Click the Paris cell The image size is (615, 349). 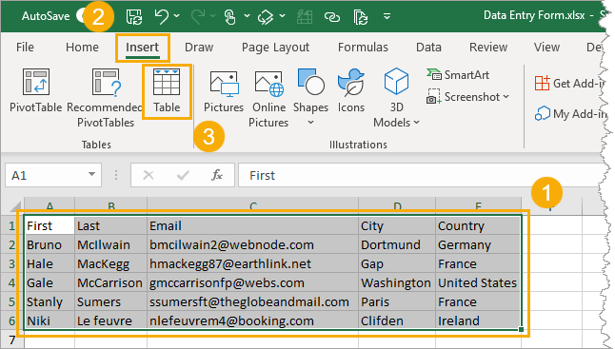(x=397, y=302)
